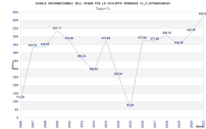The width and height of the screenshot is (206, 129).
Task: Select the 508.19 data label
Action: coord(167,33)
